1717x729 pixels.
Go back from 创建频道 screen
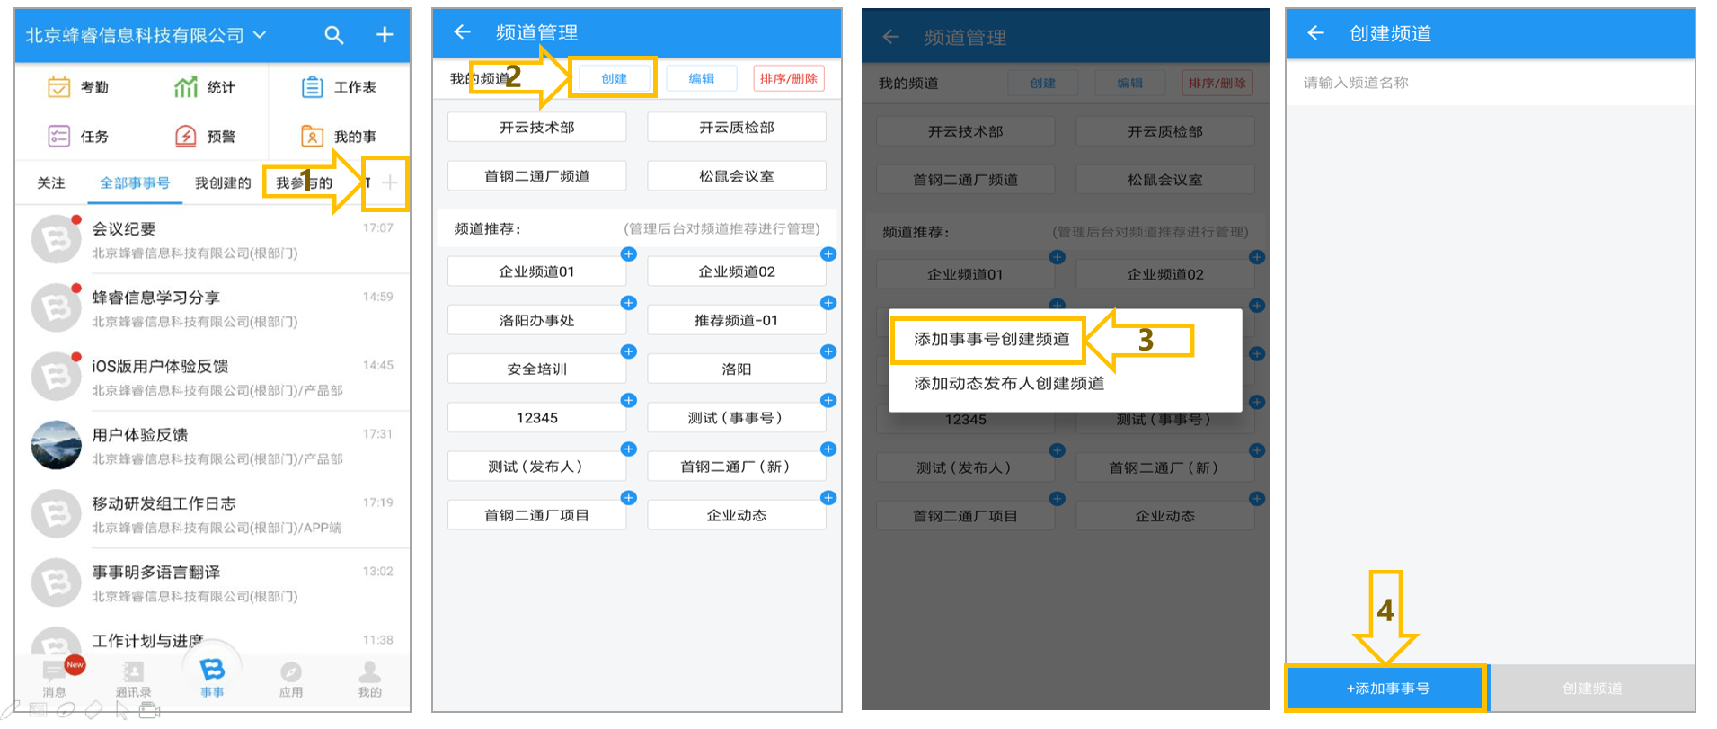[x=1316, y=33]
